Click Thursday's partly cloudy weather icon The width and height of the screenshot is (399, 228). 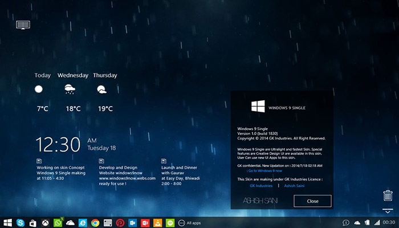[102, 89]
